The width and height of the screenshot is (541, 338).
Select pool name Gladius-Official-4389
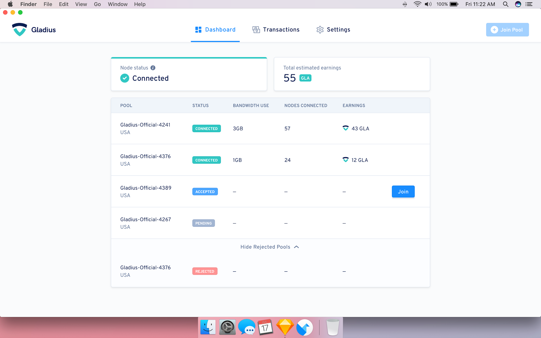pos(146,188)
